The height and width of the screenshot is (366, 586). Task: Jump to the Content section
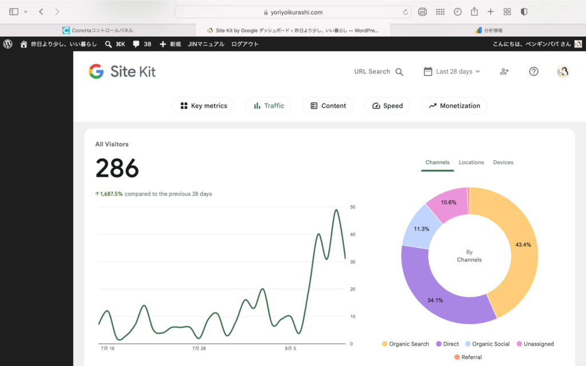(328, 106)
